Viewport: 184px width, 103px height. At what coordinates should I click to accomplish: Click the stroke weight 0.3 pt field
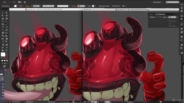click(x=36, y=6)
